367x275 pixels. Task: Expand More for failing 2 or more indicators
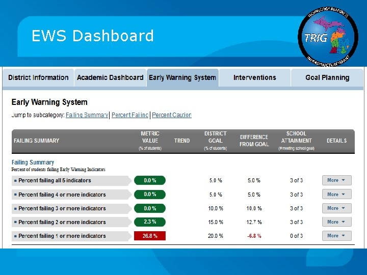tap(336, 222)
